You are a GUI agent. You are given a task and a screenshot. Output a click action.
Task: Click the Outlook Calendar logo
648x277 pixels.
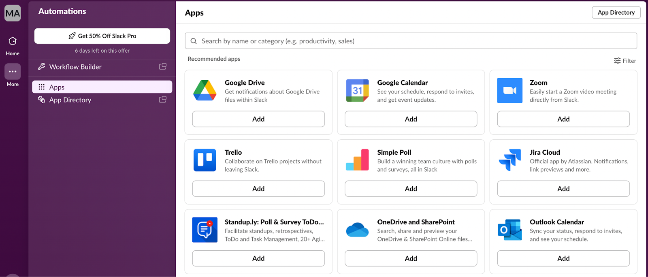point(510,230)
